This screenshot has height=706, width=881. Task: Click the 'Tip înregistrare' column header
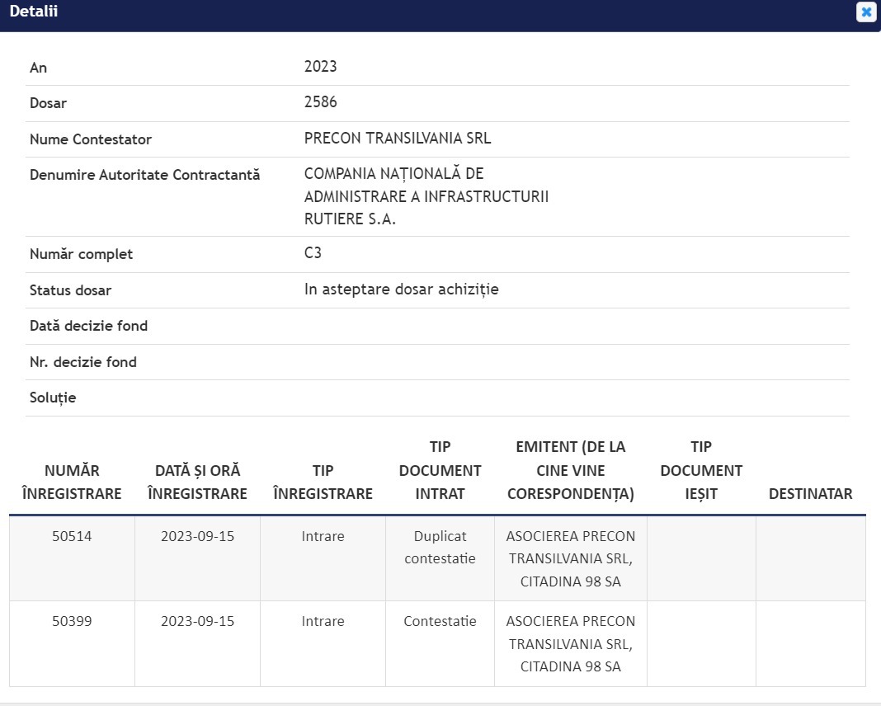click(x=323, y=482)
